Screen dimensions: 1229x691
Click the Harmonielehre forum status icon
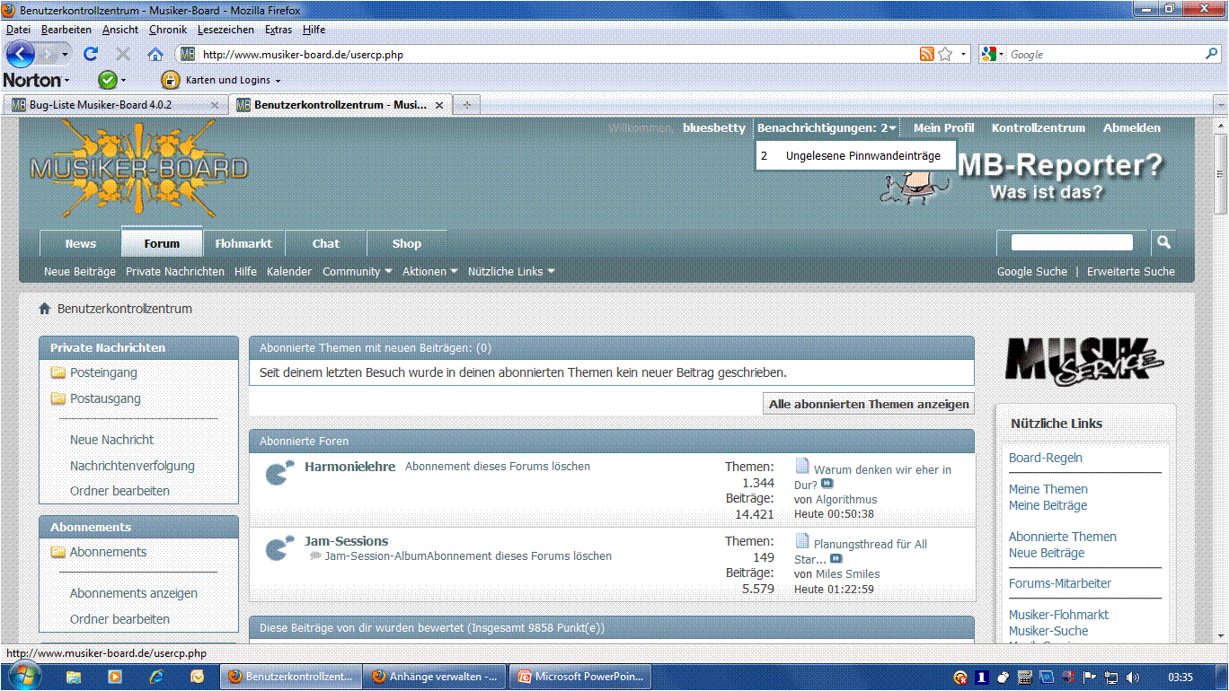pos(279,472)
